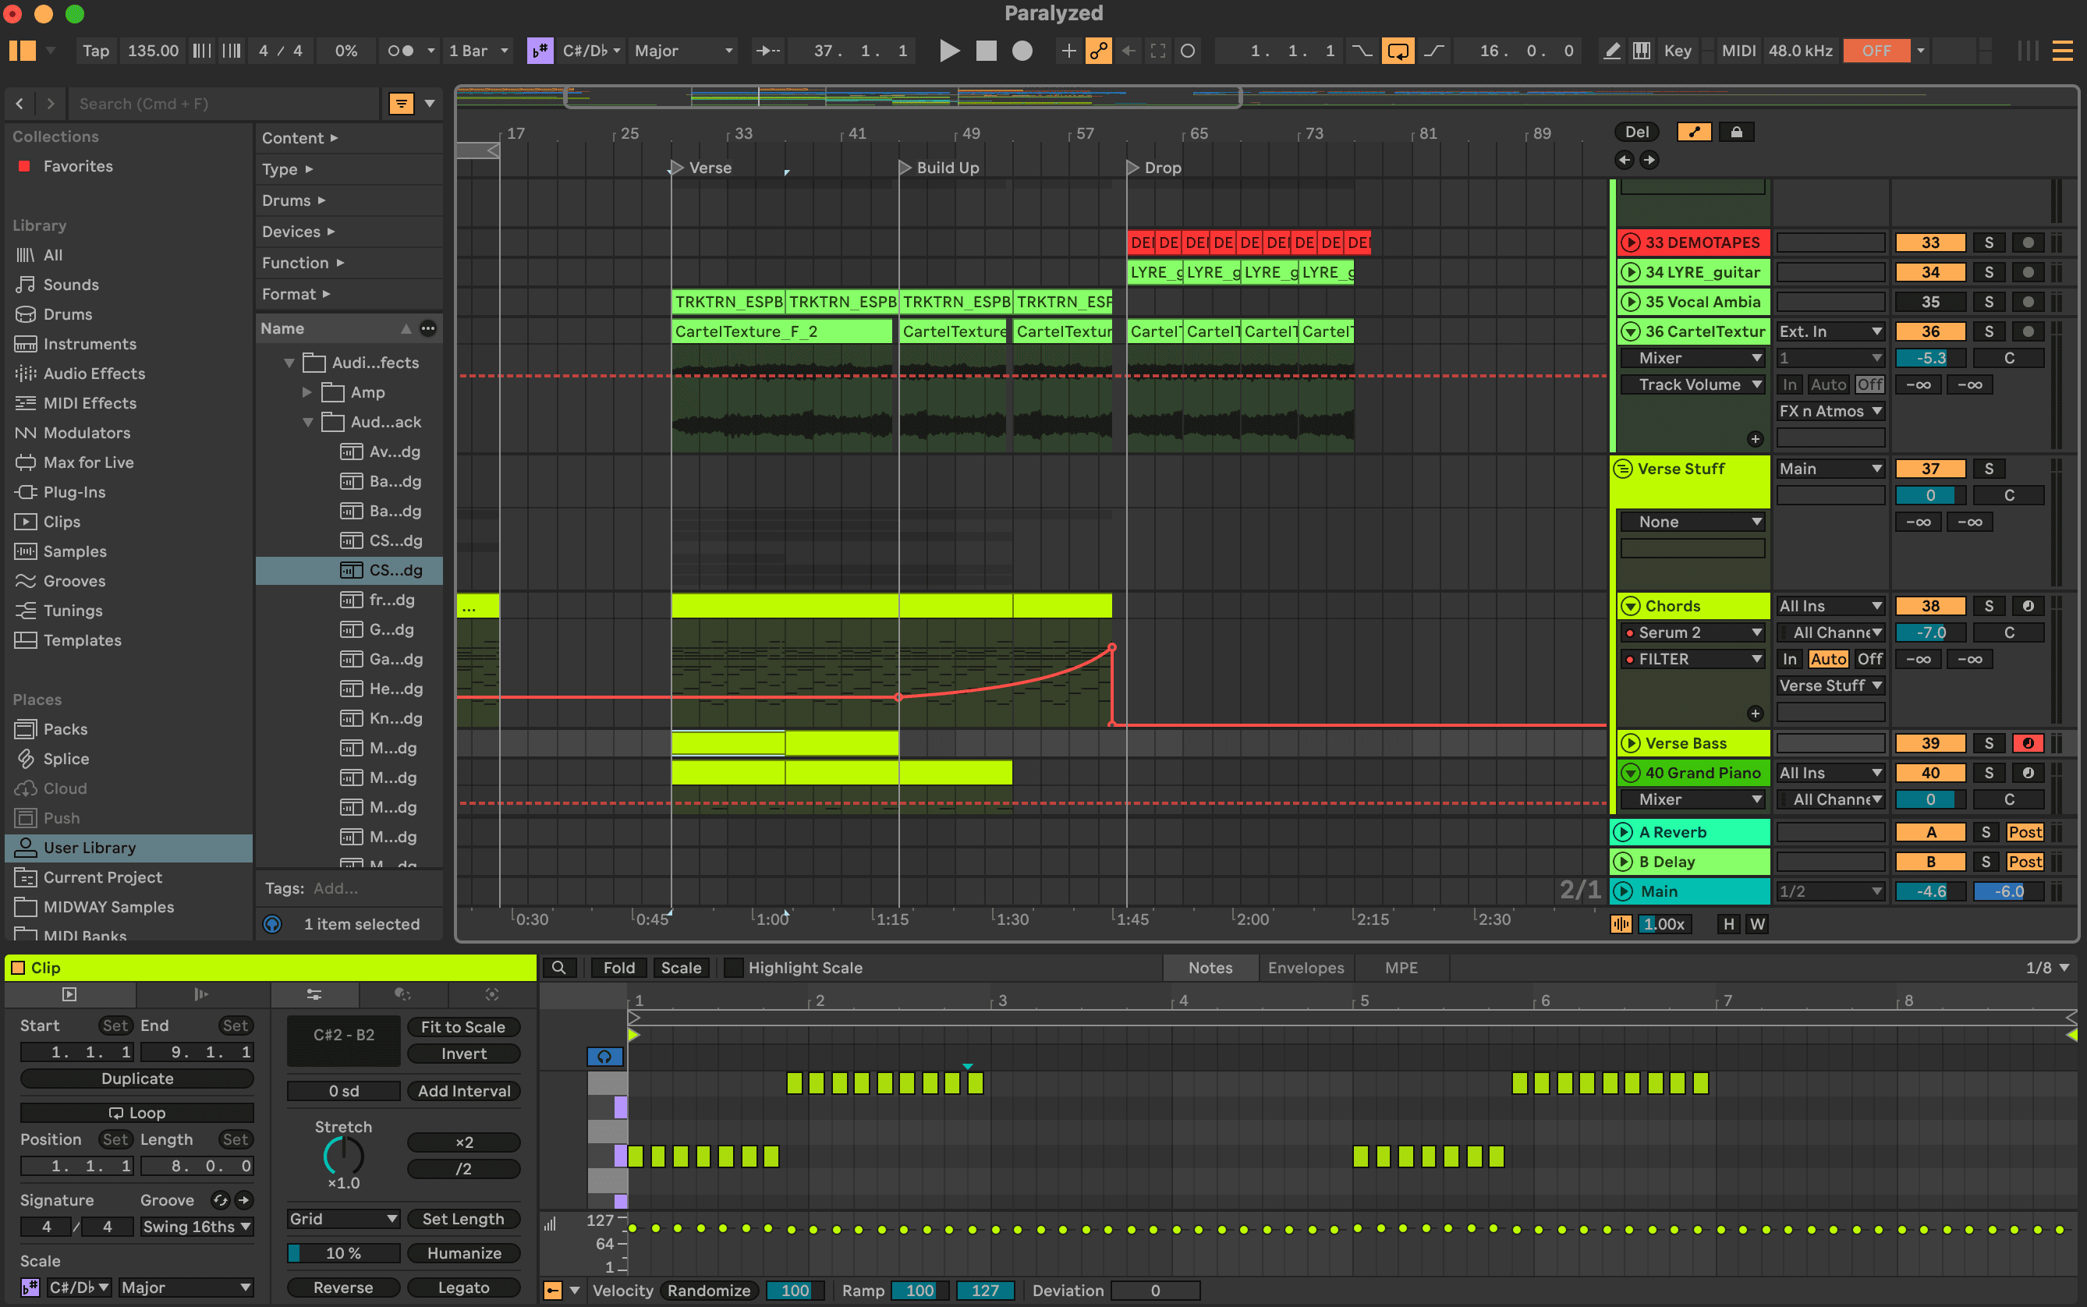Open MIDI Map Mode switch
2087x1307 pixels.
click(x=1738, y=50)
